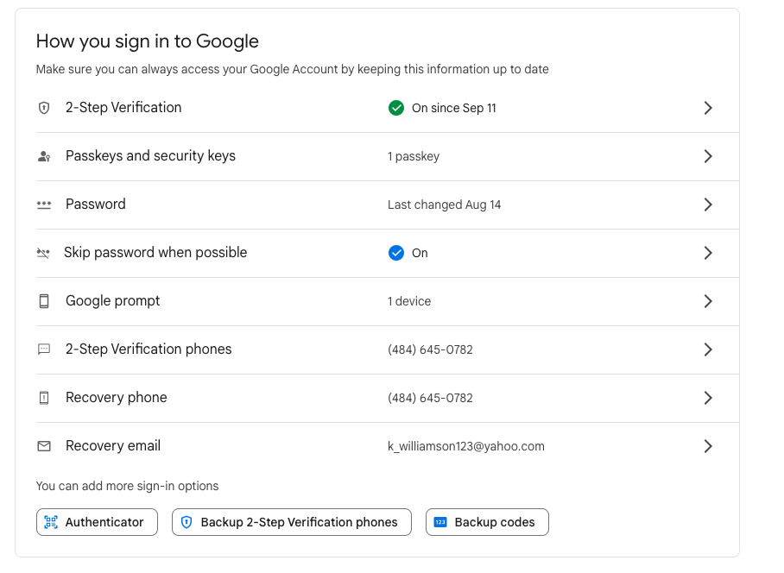The width and height of the screenshot is (784, 573).
Task: Add the Authenticator sign-in option
Action: 97,522
